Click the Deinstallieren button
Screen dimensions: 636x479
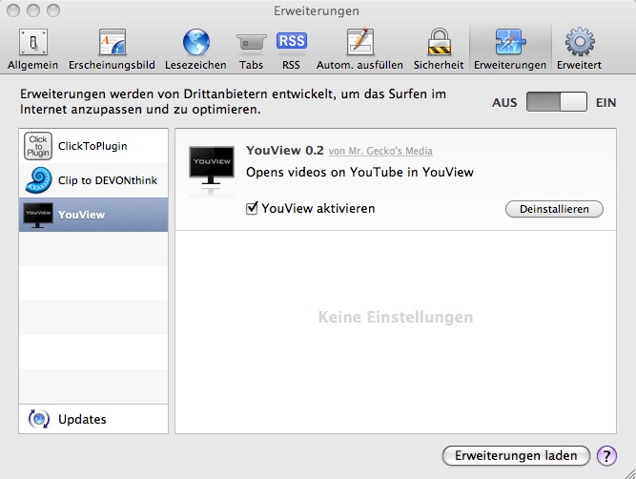(x=554, y=209)
